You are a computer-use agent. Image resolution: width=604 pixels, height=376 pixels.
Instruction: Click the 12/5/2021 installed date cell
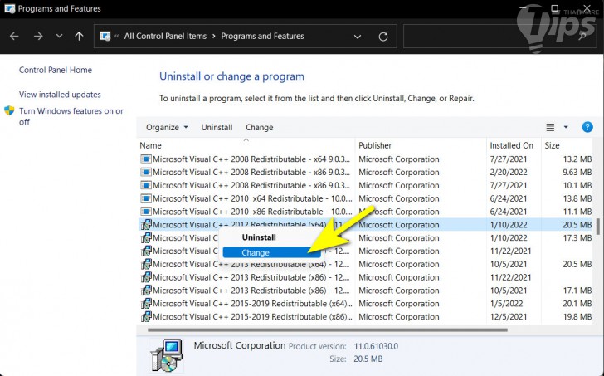click(x=508, y=317)
